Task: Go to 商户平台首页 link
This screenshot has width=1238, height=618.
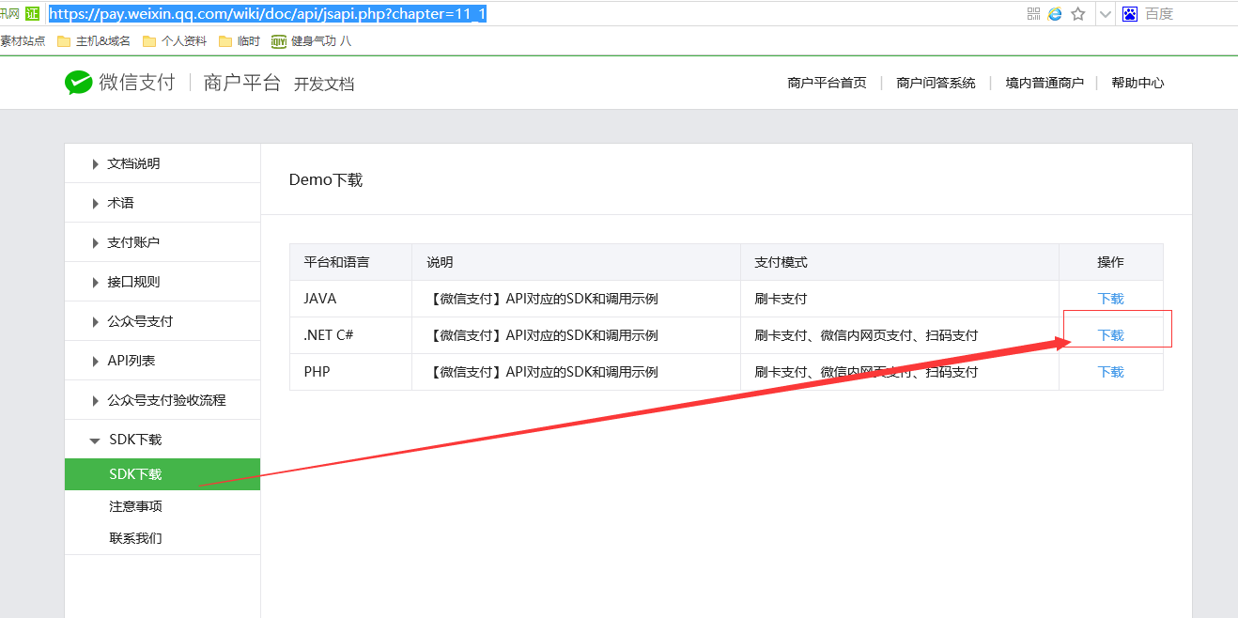Action: pos(827,83)
